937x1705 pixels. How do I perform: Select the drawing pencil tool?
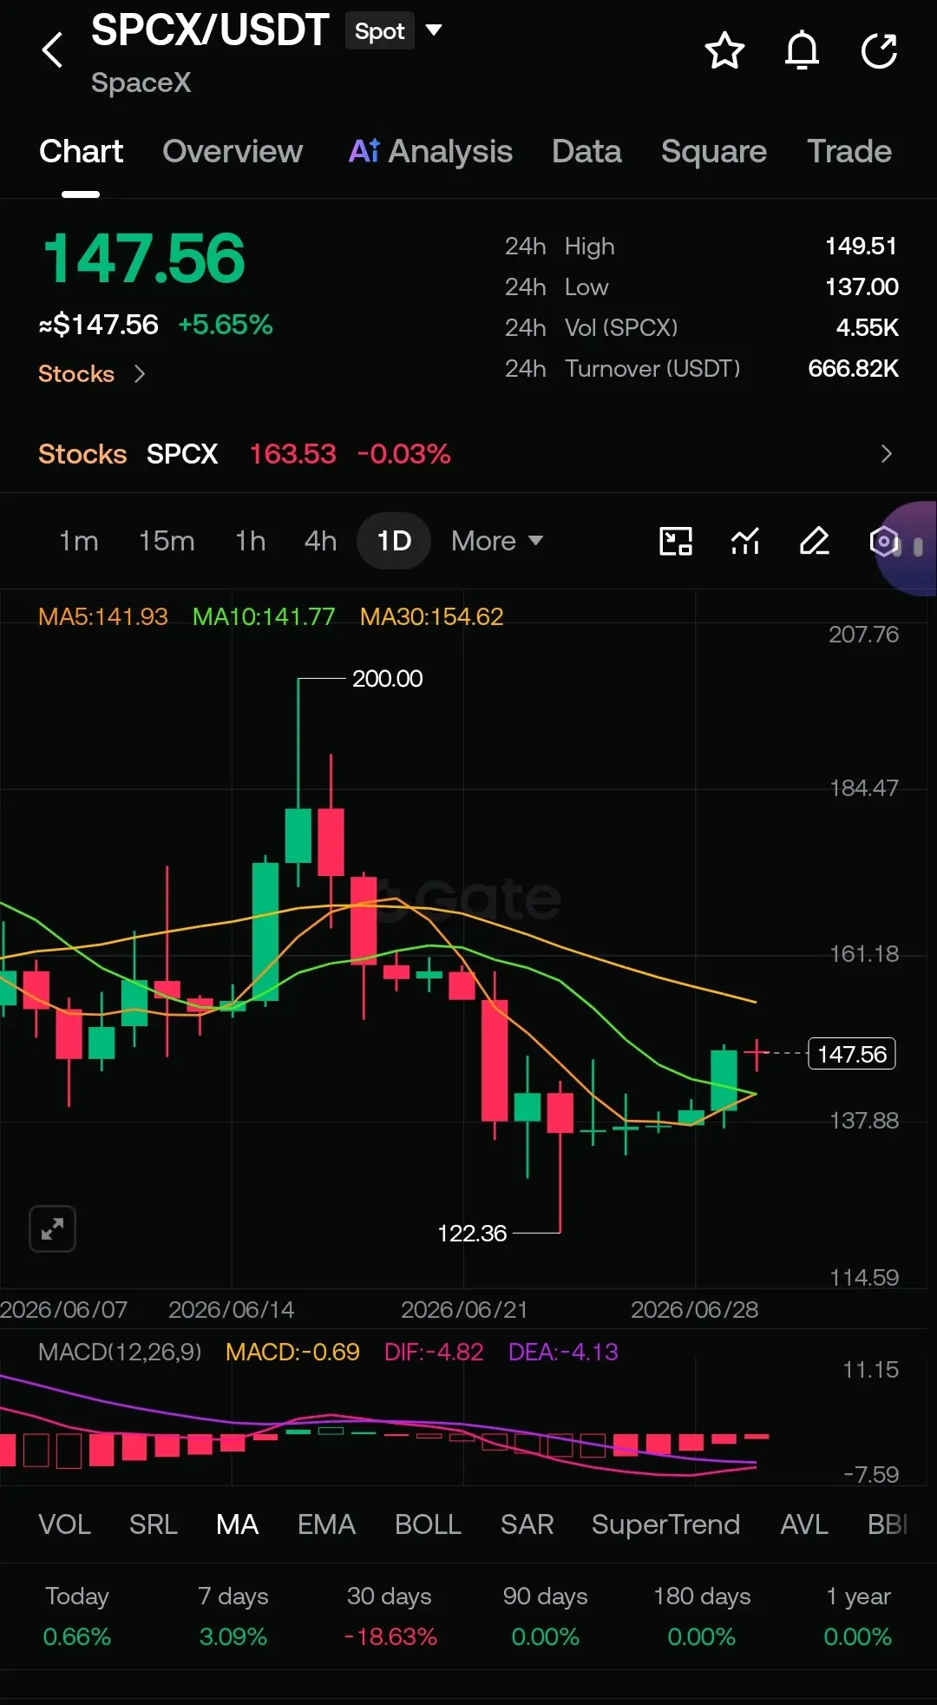[814, 541]
